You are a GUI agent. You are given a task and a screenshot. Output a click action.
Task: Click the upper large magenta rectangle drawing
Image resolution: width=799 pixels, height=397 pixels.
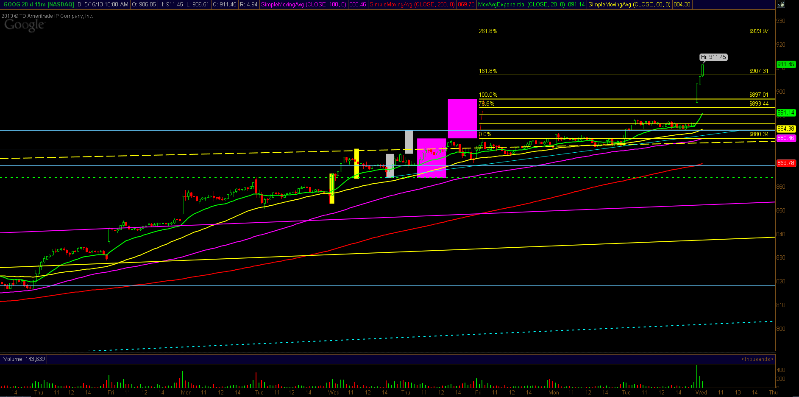coord(462,118)
